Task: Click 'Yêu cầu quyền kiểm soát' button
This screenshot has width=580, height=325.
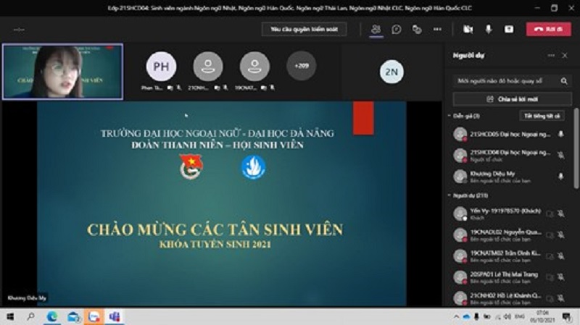Action: point(304,30)
